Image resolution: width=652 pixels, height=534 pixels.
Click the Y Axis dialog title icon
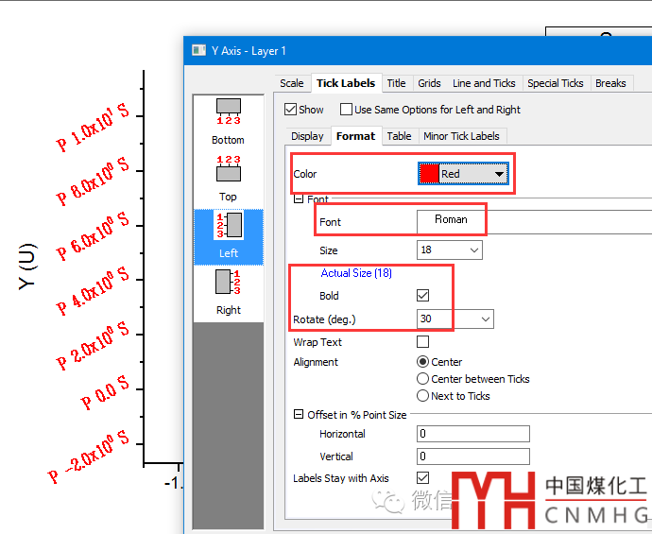(198, 50)
